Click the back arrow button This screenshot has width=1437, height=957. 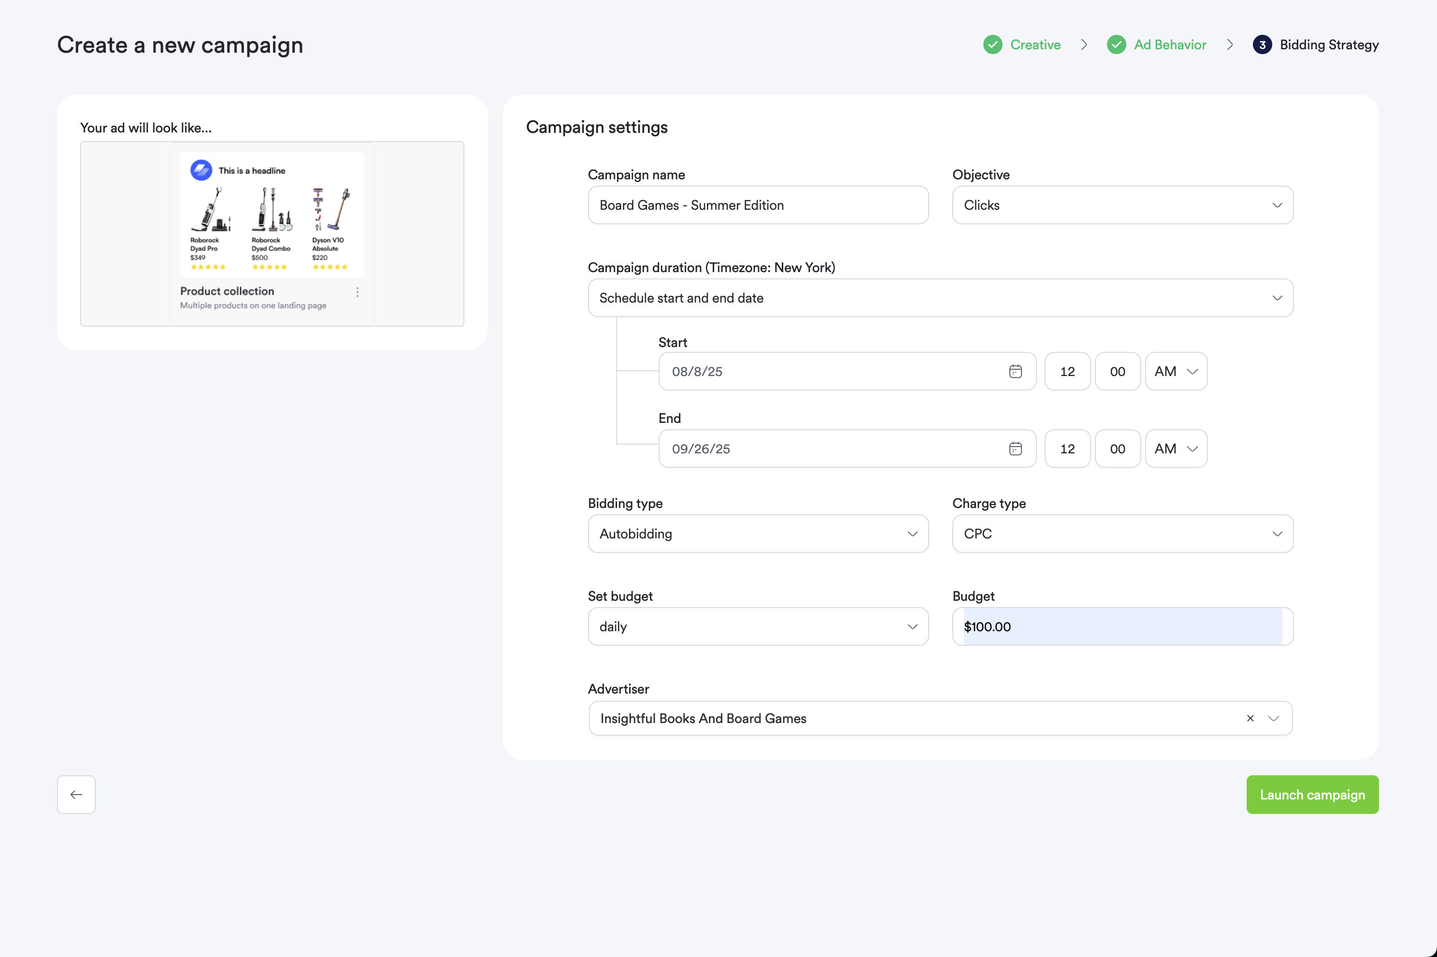[x=76, y=794]
